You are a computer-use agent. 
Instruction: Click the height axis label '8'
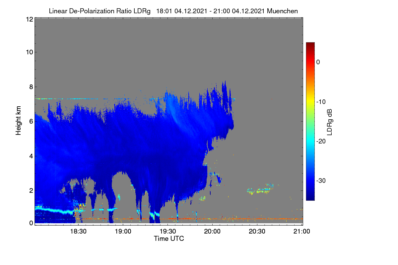[31, 87]
